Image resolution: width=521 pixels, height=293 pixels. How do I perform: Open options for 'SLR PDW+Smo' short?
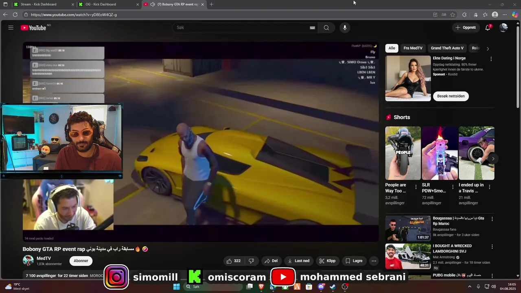click(x=453, y=187)
